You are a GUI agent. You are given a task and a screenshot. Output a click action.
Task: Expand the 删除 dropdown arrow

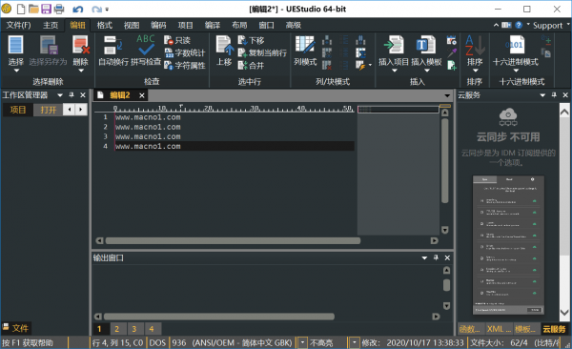[x=81, y=71]
